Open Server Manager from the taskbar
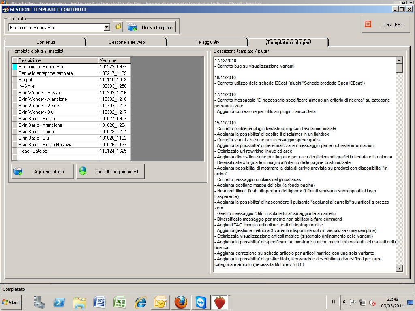Viewport: 415px width, 311px height. click(39, 302)
